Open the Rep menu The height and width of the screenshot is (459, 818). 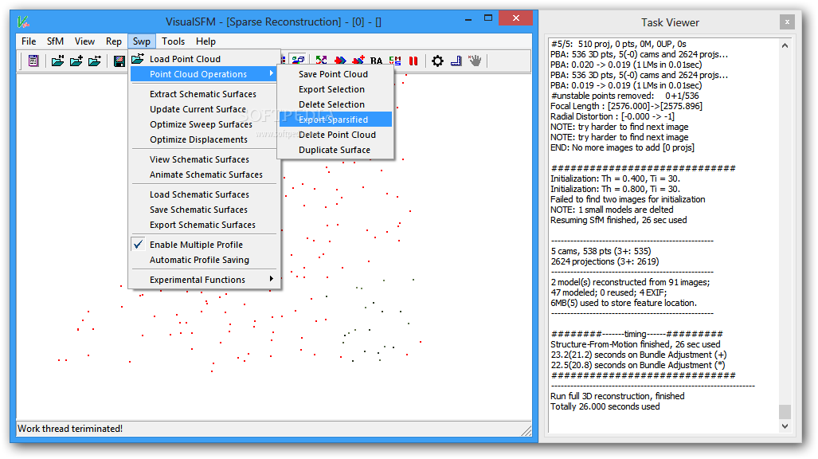[x=114, y=41]
